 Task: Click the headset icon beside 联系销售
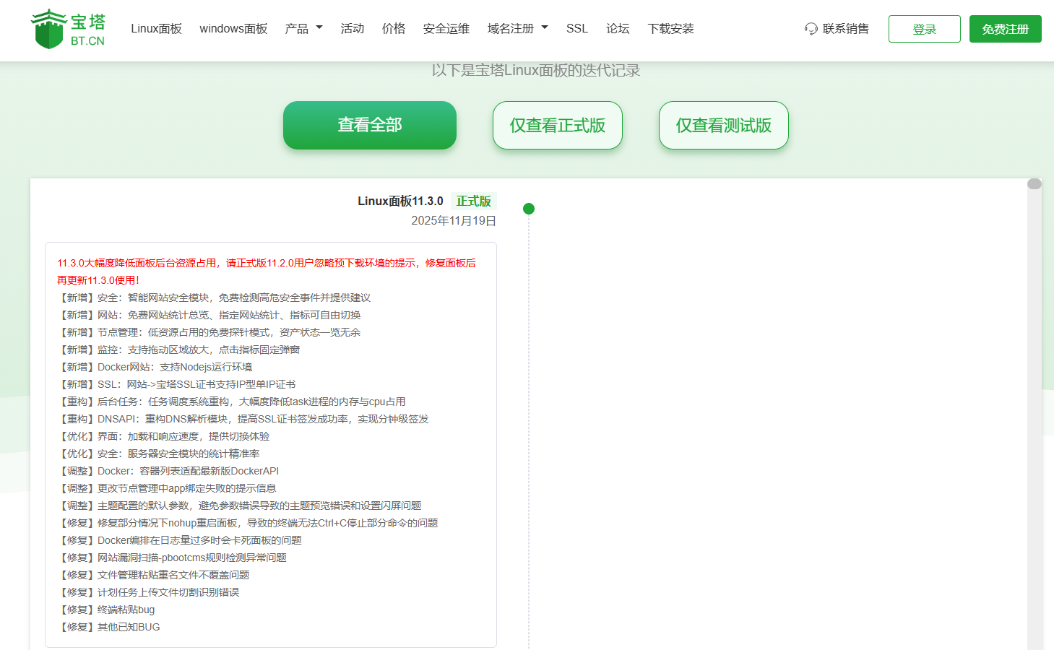[x=811, y=29]
